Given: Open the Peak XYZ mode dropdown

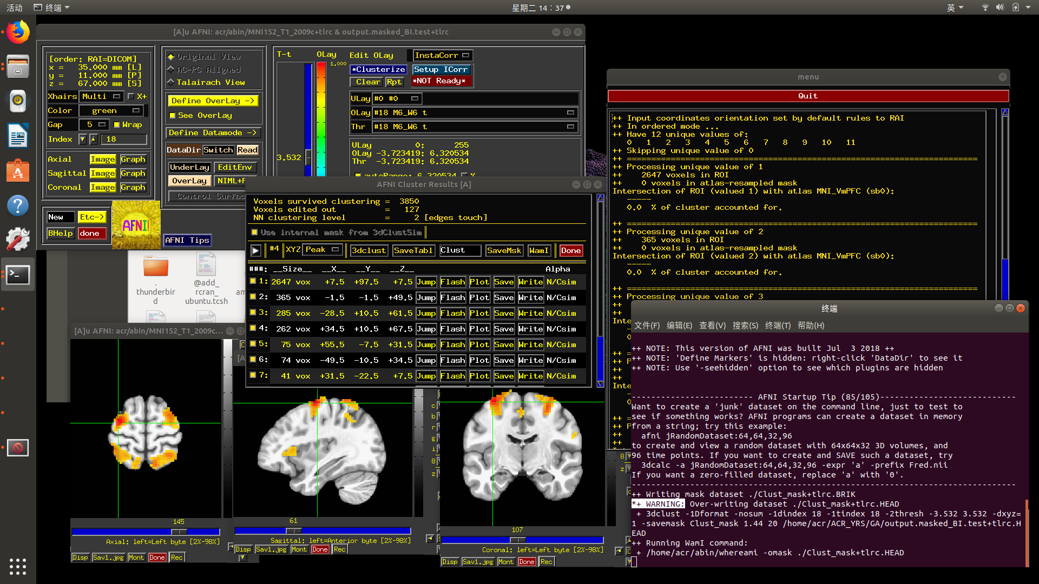Looking at the screenshot, I should [x=323, y=250].
